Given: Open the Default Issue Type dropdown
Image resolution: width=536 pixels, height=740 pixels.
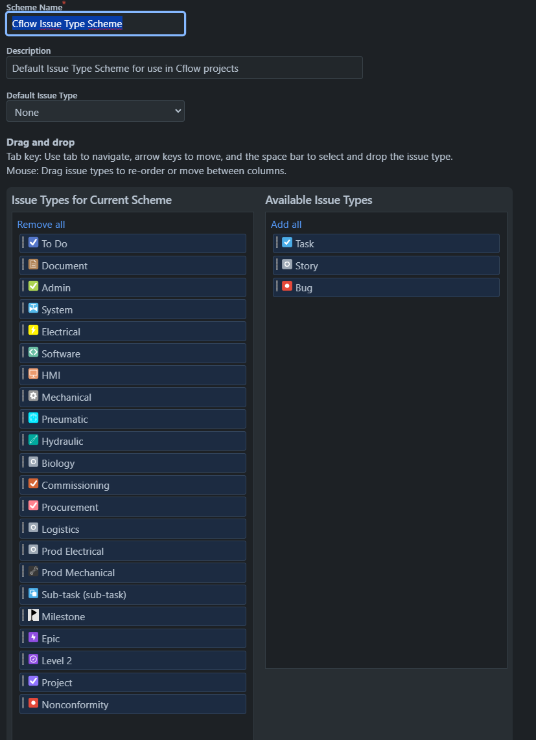Looking at the screenshot, I should (x=95, y=111).
